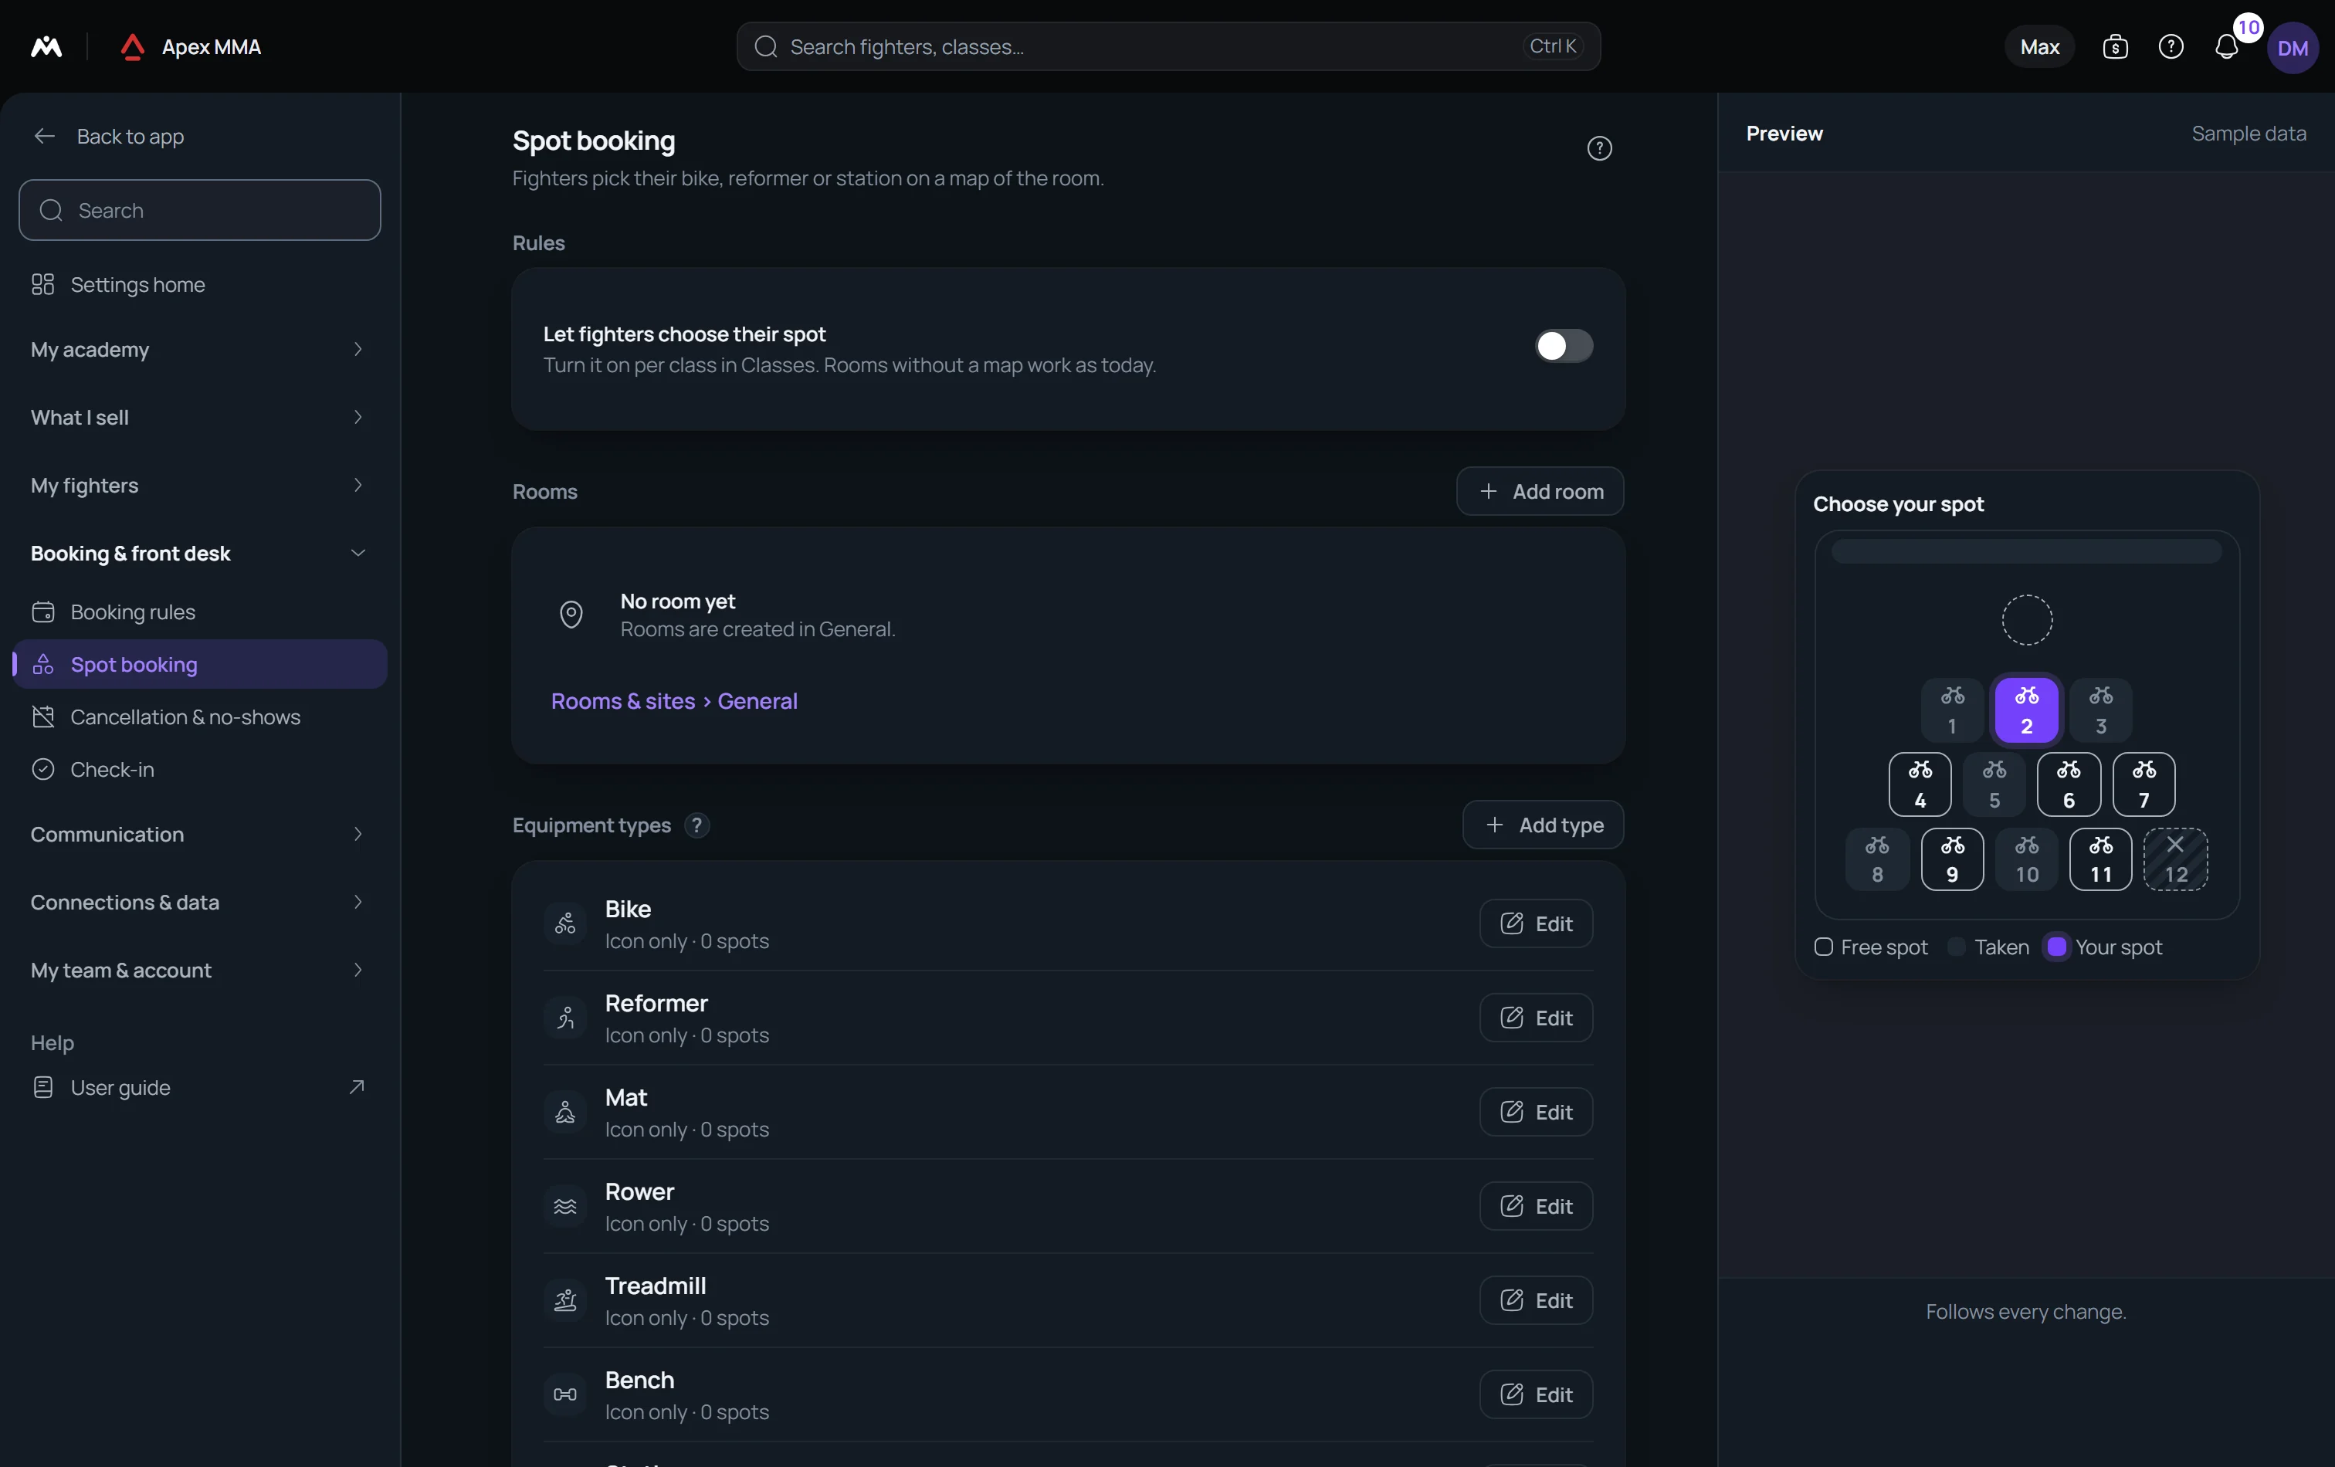Open Booking rules settings page
This screenshot has height=1467, width=2335.
pos(200,612)
